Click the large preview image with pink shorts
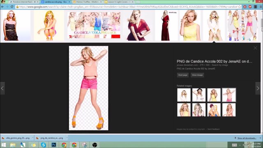 pyautogui.click(x=89, y=88)
